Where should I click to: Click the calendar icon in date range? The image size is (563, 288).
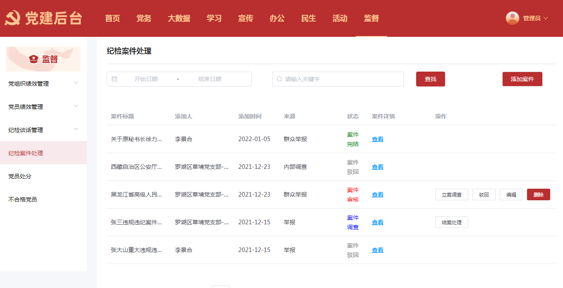coord(115,79)
